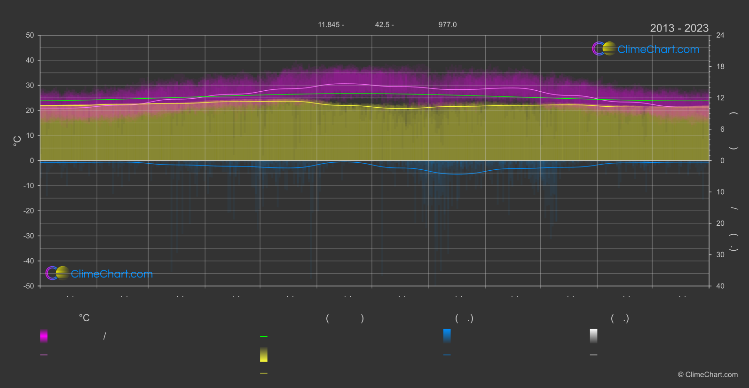Click the magenta gradient legend swatch
The height and width of the screenshot is (388, 749).
coord(44,336)
